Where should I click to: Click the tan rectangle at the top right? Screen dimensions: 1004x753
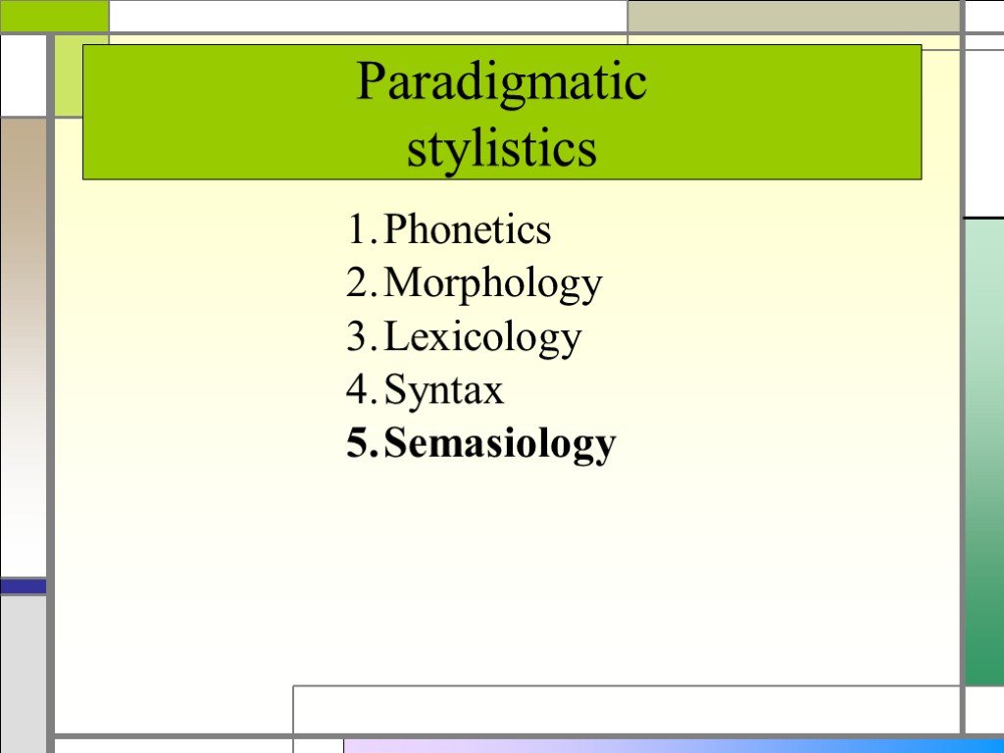[793, 16]
